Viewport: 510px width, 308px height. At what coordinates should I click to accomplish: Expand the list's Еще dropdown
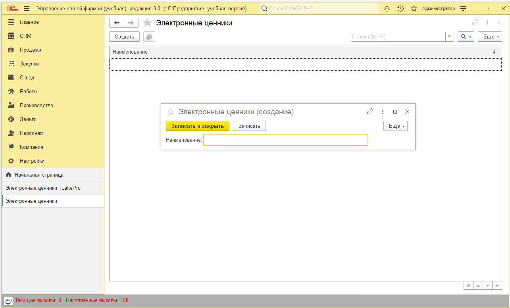pyautogui.click(x=490, y=37)
